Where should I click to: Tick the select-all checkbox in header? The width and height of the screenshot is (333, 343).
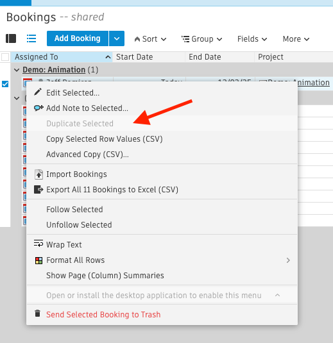coord(5,57)
